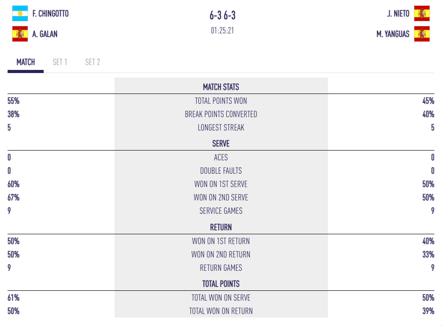Click the TOTAL WON ON RETURN label

[x=221, y=311]
